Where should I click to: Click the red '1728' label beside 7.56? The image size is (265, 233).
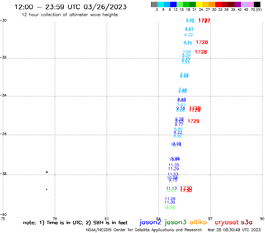click(201, 52)
